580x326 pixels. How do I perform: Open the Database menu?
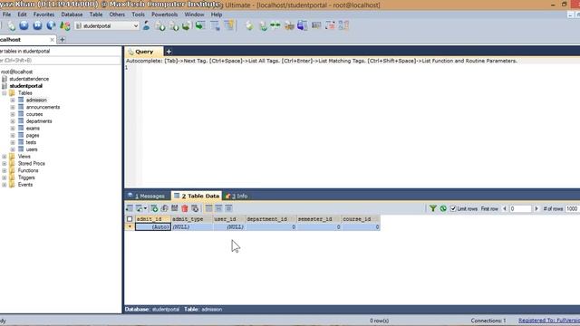[x=72, y=14]
